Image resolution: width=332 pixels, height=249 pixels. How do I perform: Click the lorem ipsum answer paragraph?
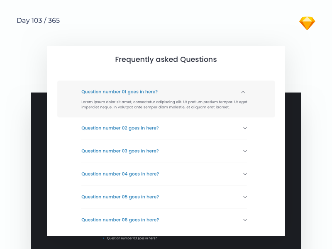165,104
